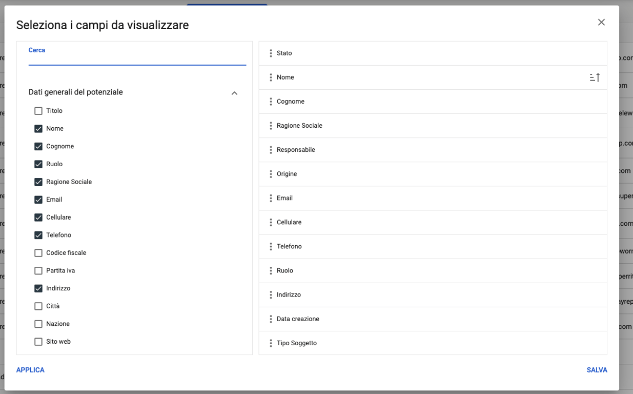Screen dimensions: 633x394
Task: Click the drag handle next to Responsabile
Action: (x=271, y=150)
